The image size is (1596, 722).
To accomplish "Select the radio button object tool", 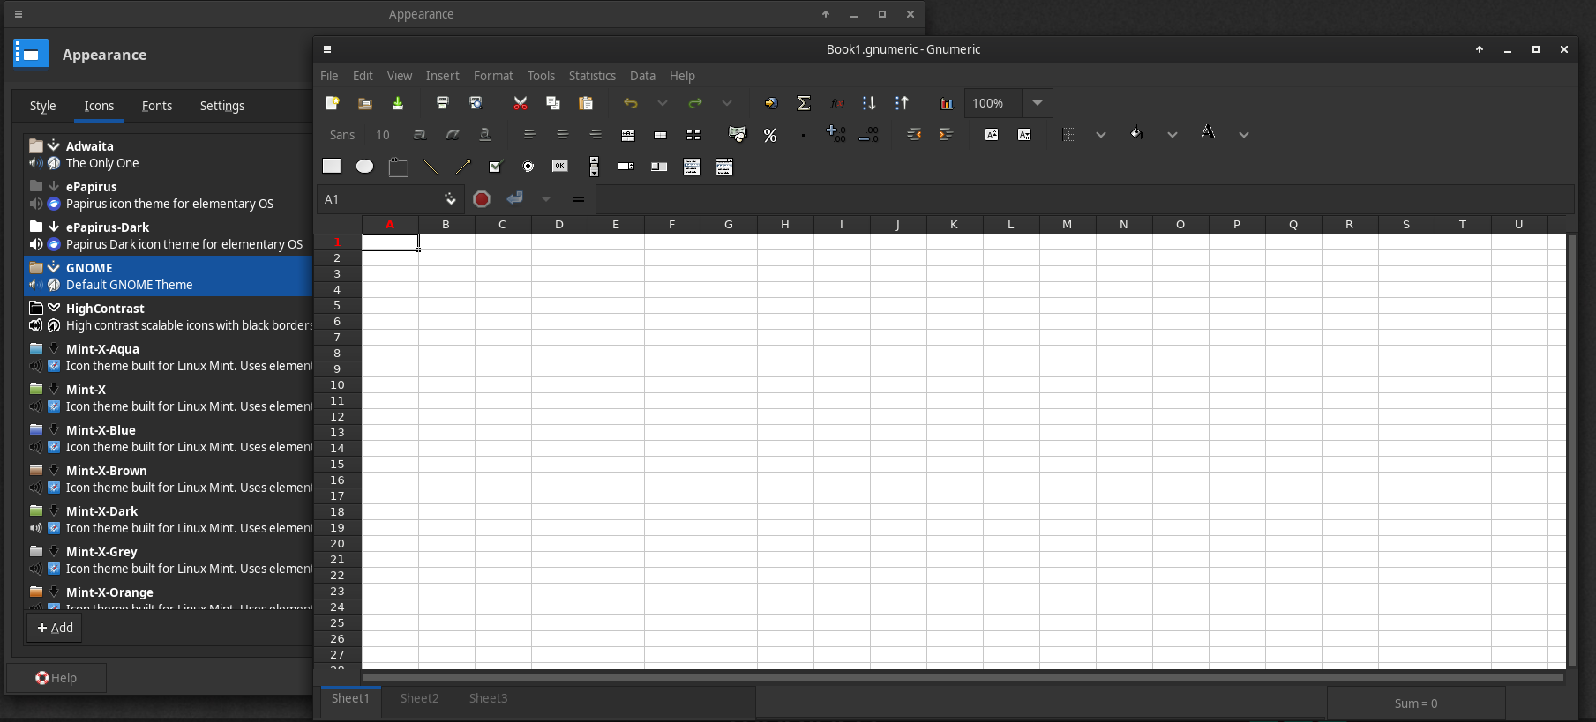I will coord(528,167).
